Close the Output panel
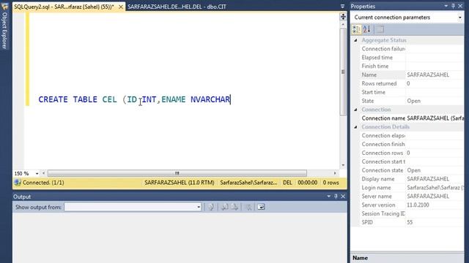 click(343, 197)
